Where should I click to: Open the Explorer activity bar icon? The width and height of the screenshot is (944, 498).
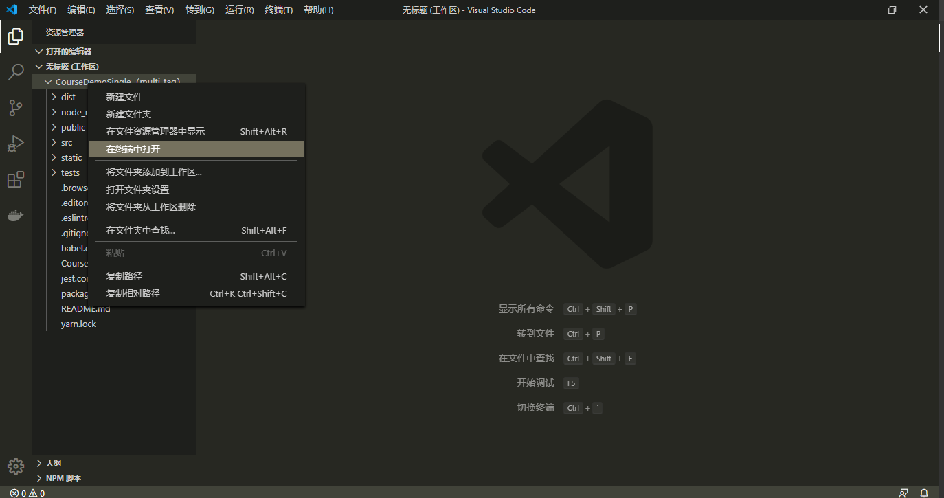click(16, 36)
